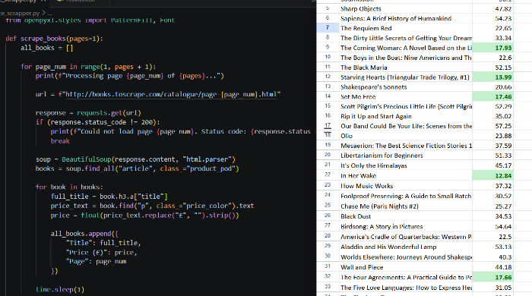Click the cell 'Sharp Objects'
The width and height of the screenshot is (532, 296).
click(405, 9)
